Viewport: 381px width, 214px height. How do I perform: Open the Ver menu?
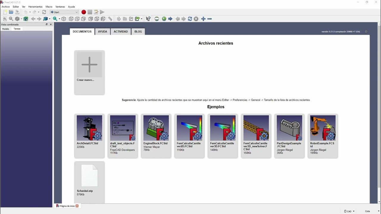[24, 7]
